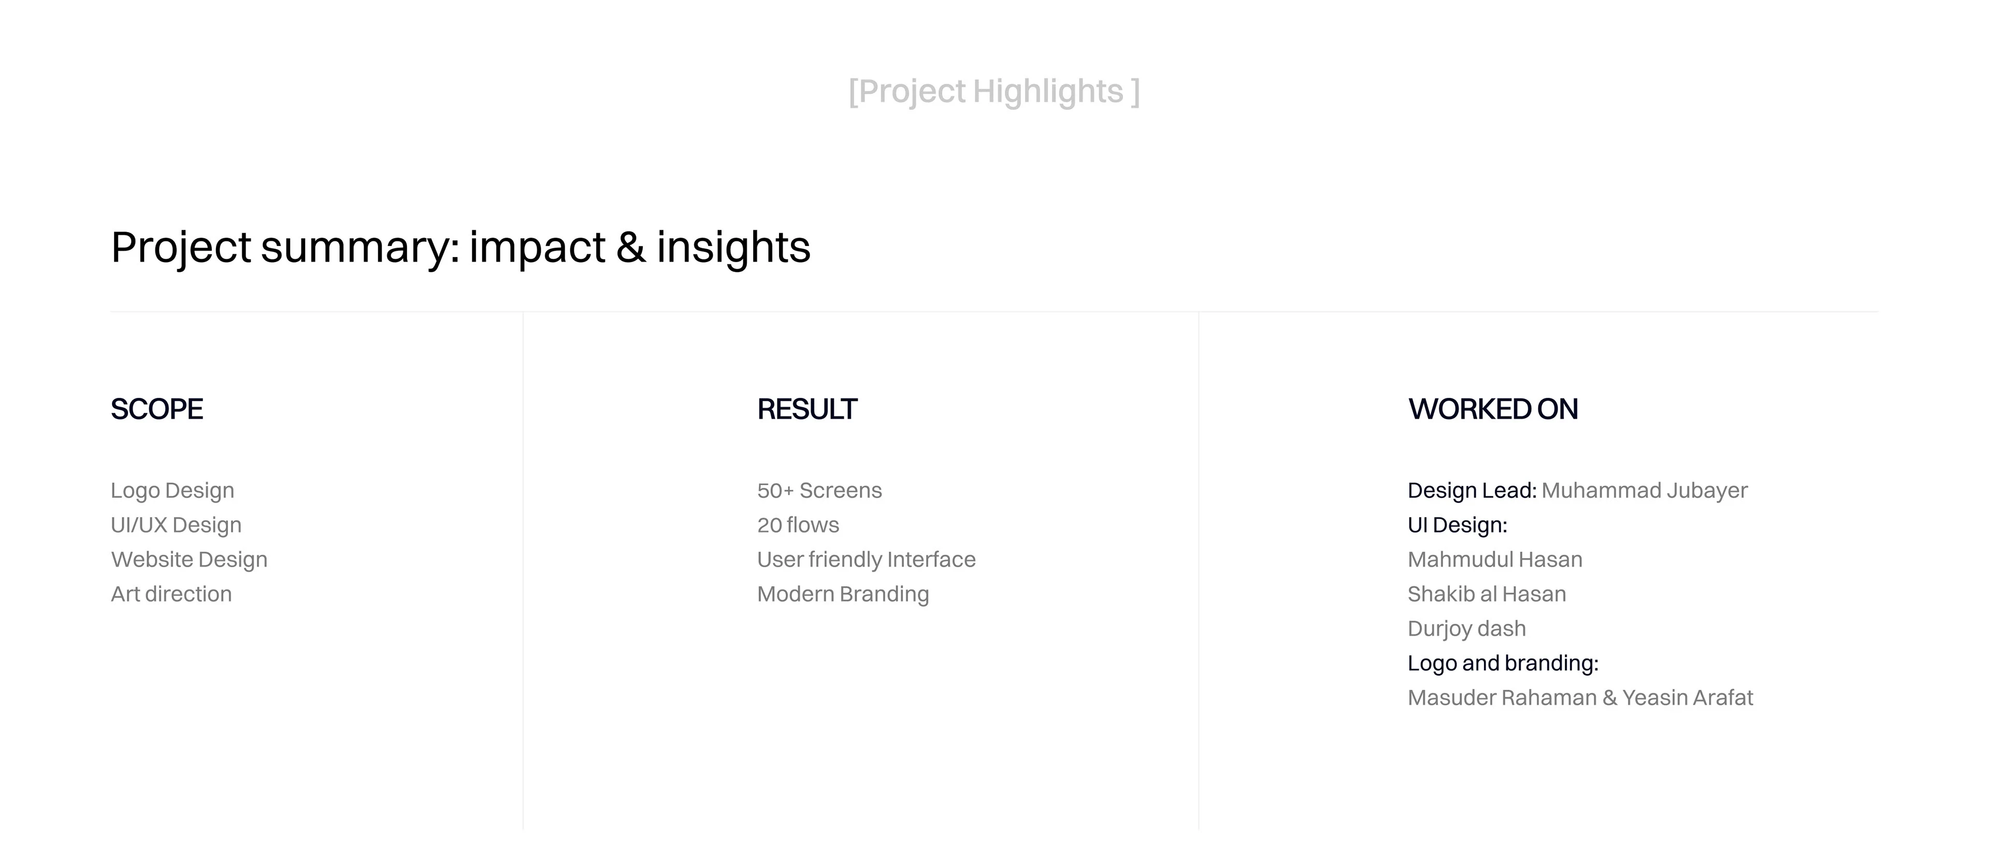
Task: Click the SCOPE column heading
Action: 157,409
